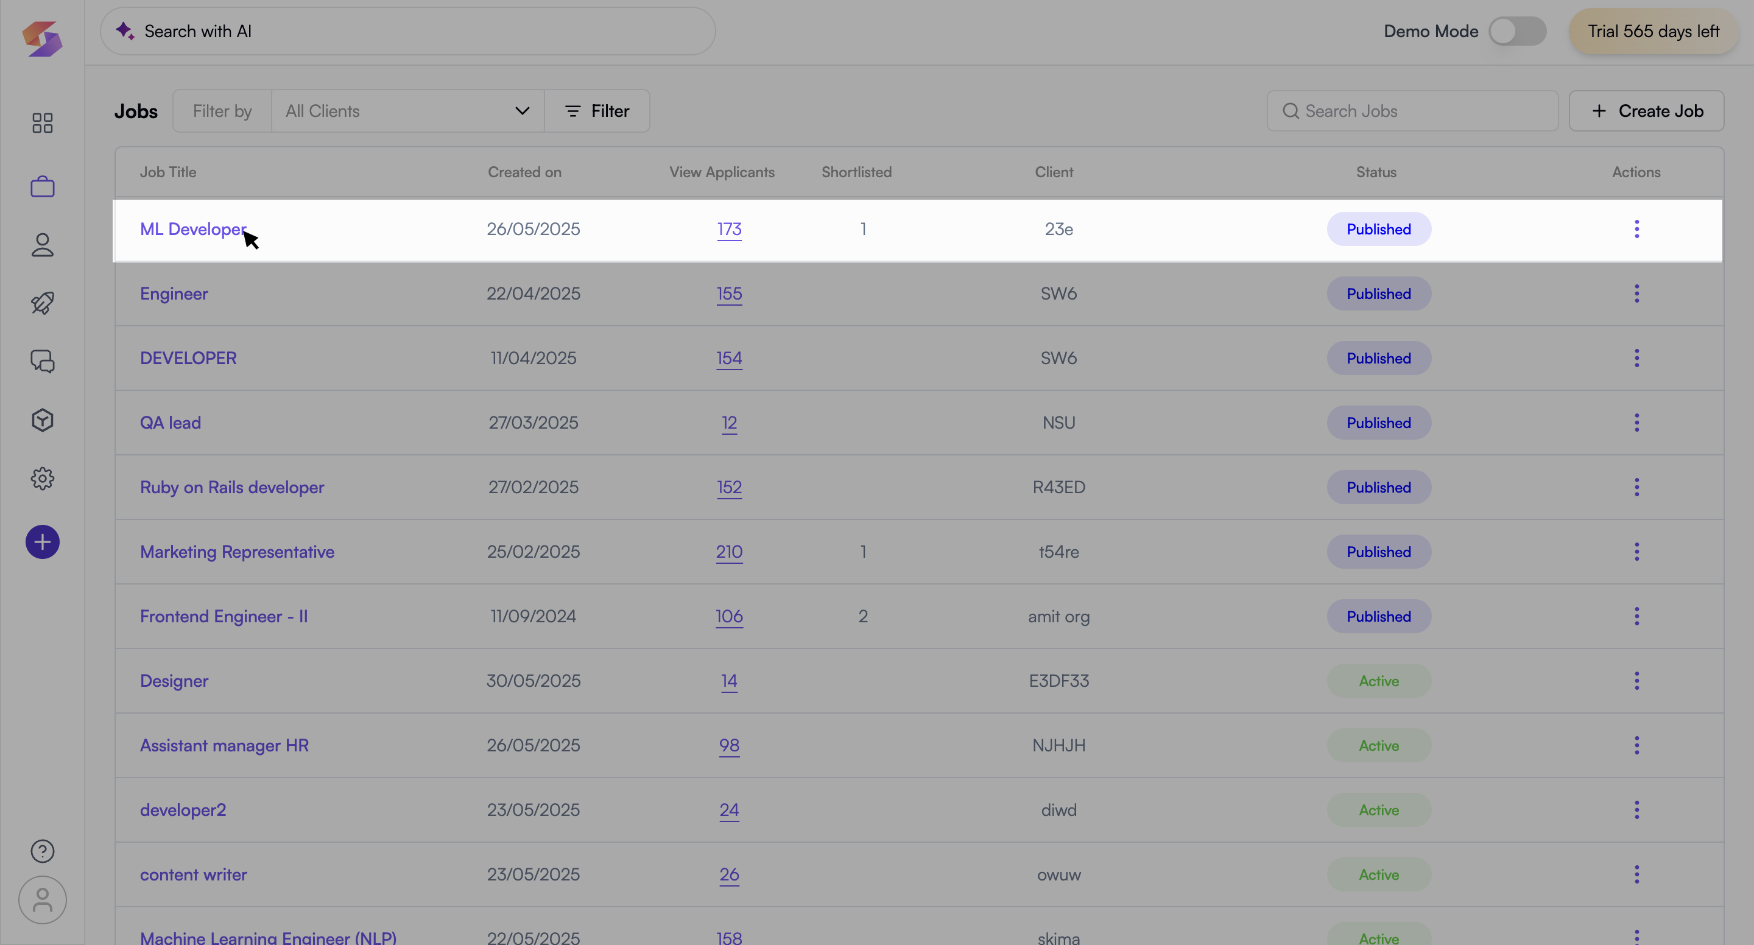This screenshot has height=945, width=1754.
Task: Open actions menu for ML Developer row
Action: 1636,229
